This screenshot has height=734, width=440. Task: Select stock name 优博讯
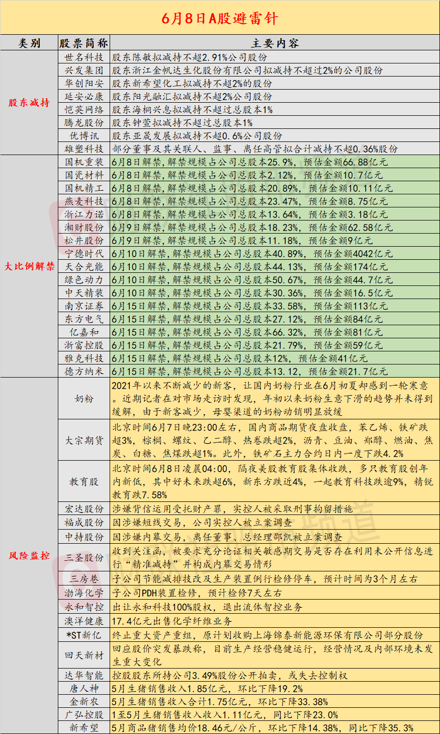[84, 136]
